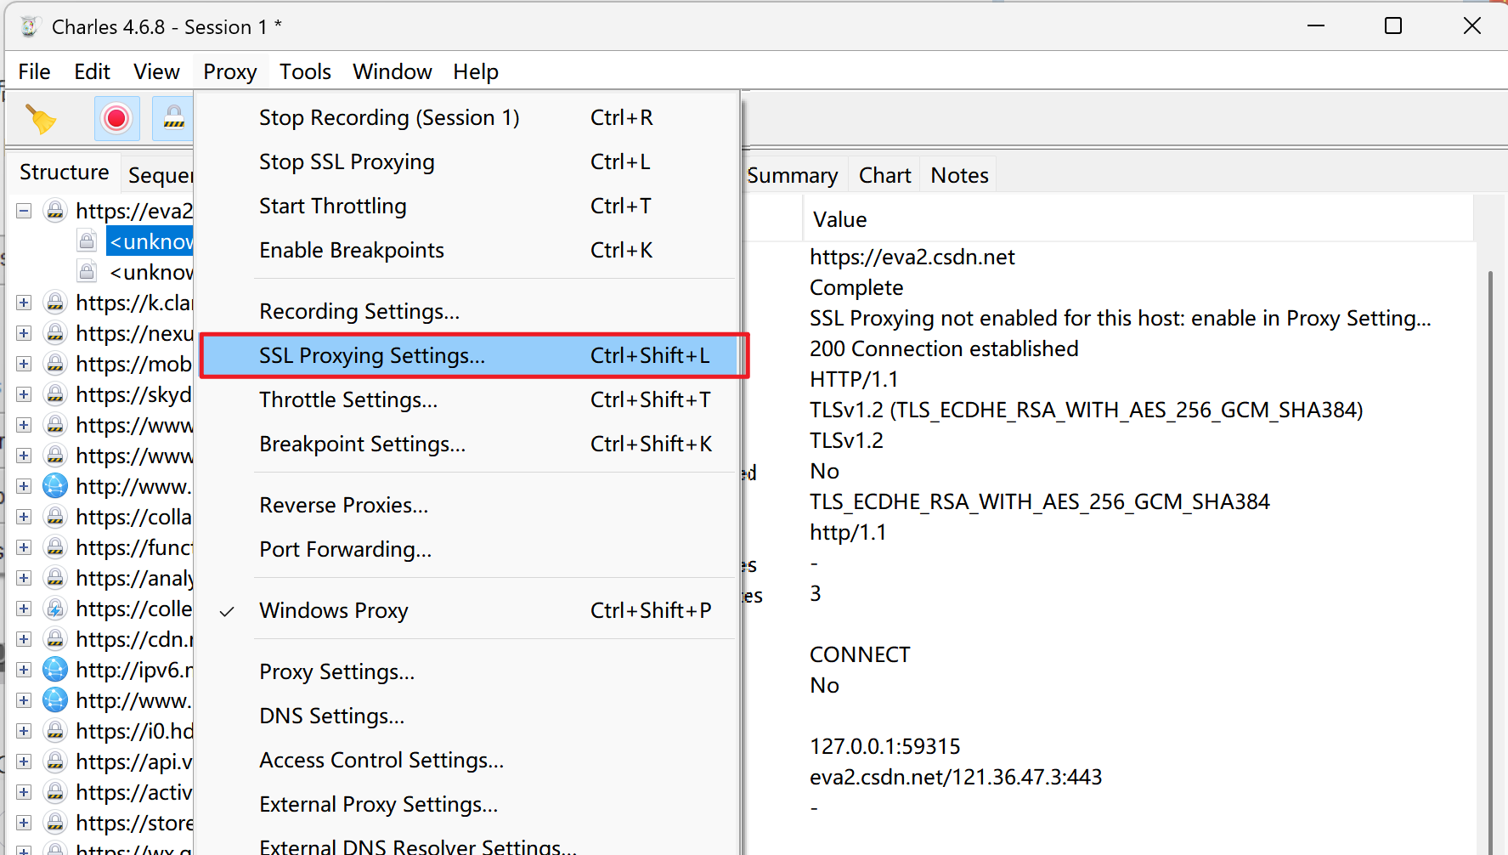Image resolution: width=1508 pixels, height=855 pixels.
Task: Expand the https://nexu tree node
Action: (24, 333)
